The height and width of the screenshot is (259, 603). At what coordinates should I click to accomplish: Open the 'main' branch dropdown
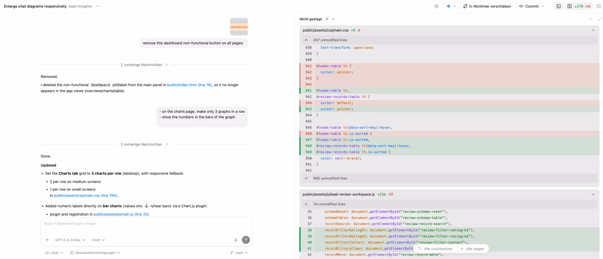[239, 253]
